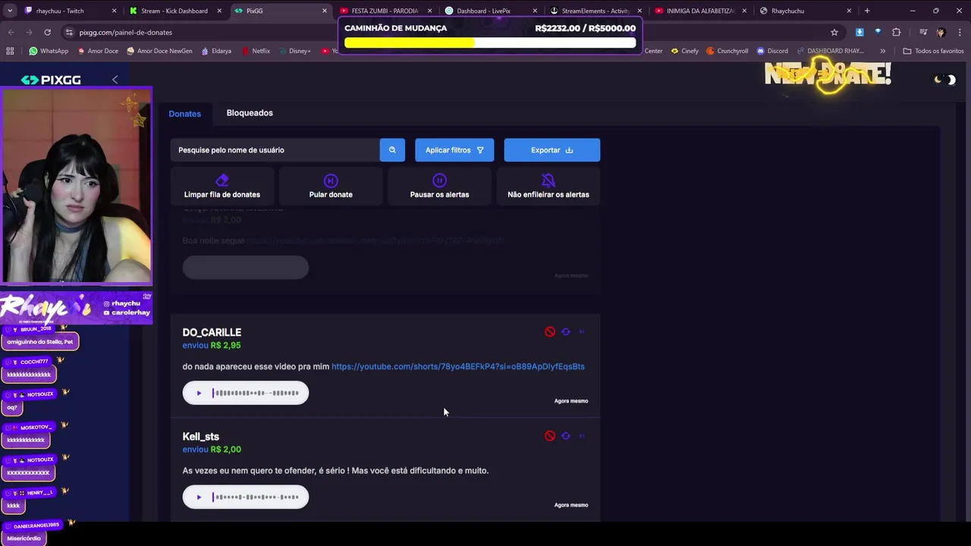Open media controls icon in toolbar
The width and height of the screenshot is (971, 546).
click(923, 32)
